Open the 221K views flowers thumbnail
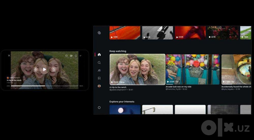This screenshot has height=140, width=254. point(223,33)
